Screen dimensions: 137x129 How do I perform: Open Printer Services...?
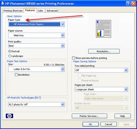tap(89, 116)
